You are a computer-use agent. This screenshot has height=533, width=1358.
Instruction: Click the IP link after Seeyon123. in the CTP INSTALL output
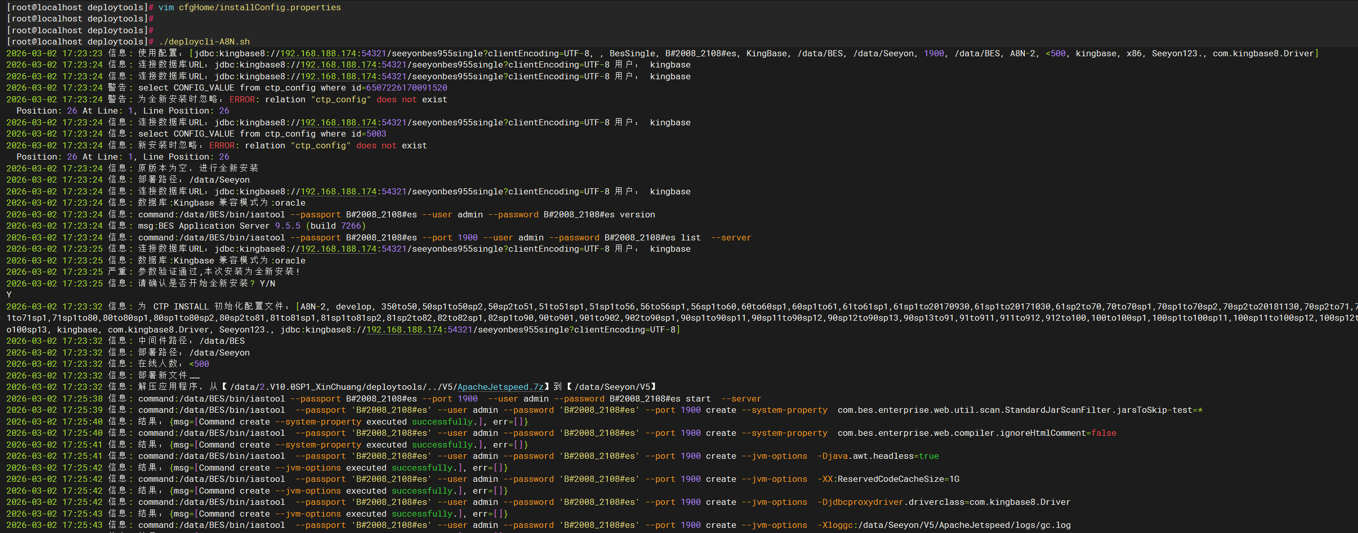pos(404,329)
